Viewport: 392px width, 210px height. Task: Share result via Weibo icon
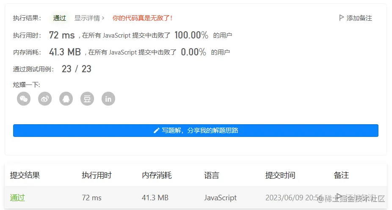(45, 99)
